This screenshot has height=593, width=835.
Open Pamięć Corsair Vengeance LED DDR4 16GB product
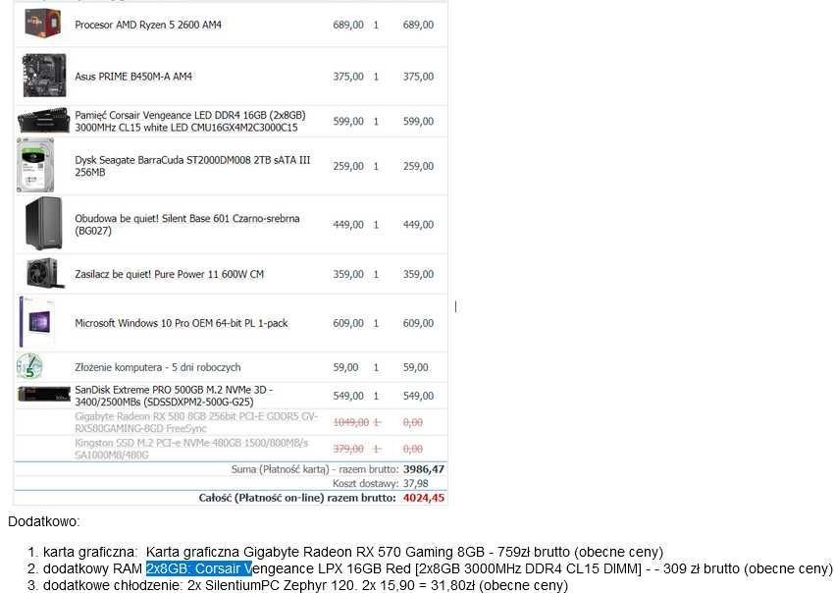pos(190,121)
